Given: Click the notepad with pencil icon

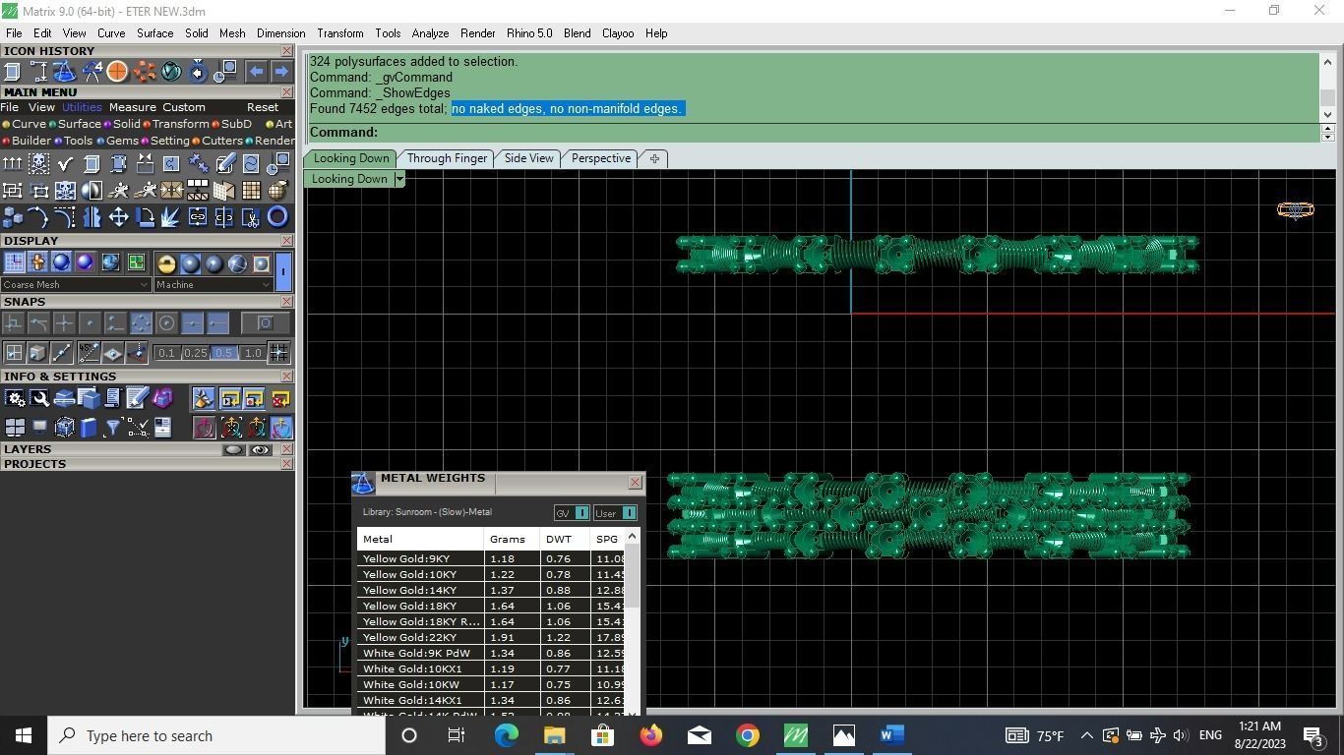Looking at the screenshot, I should [138, 398].
